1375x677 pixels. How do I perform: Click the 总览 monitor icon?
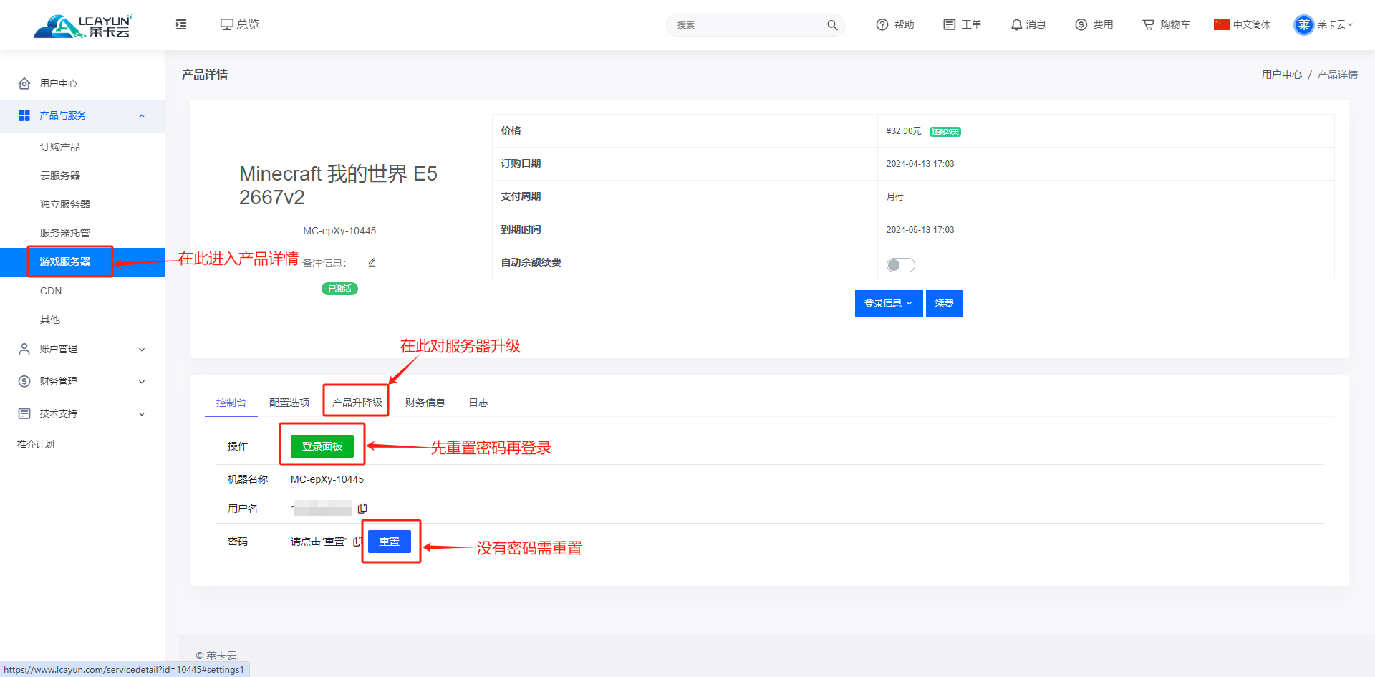pos(227,24)
